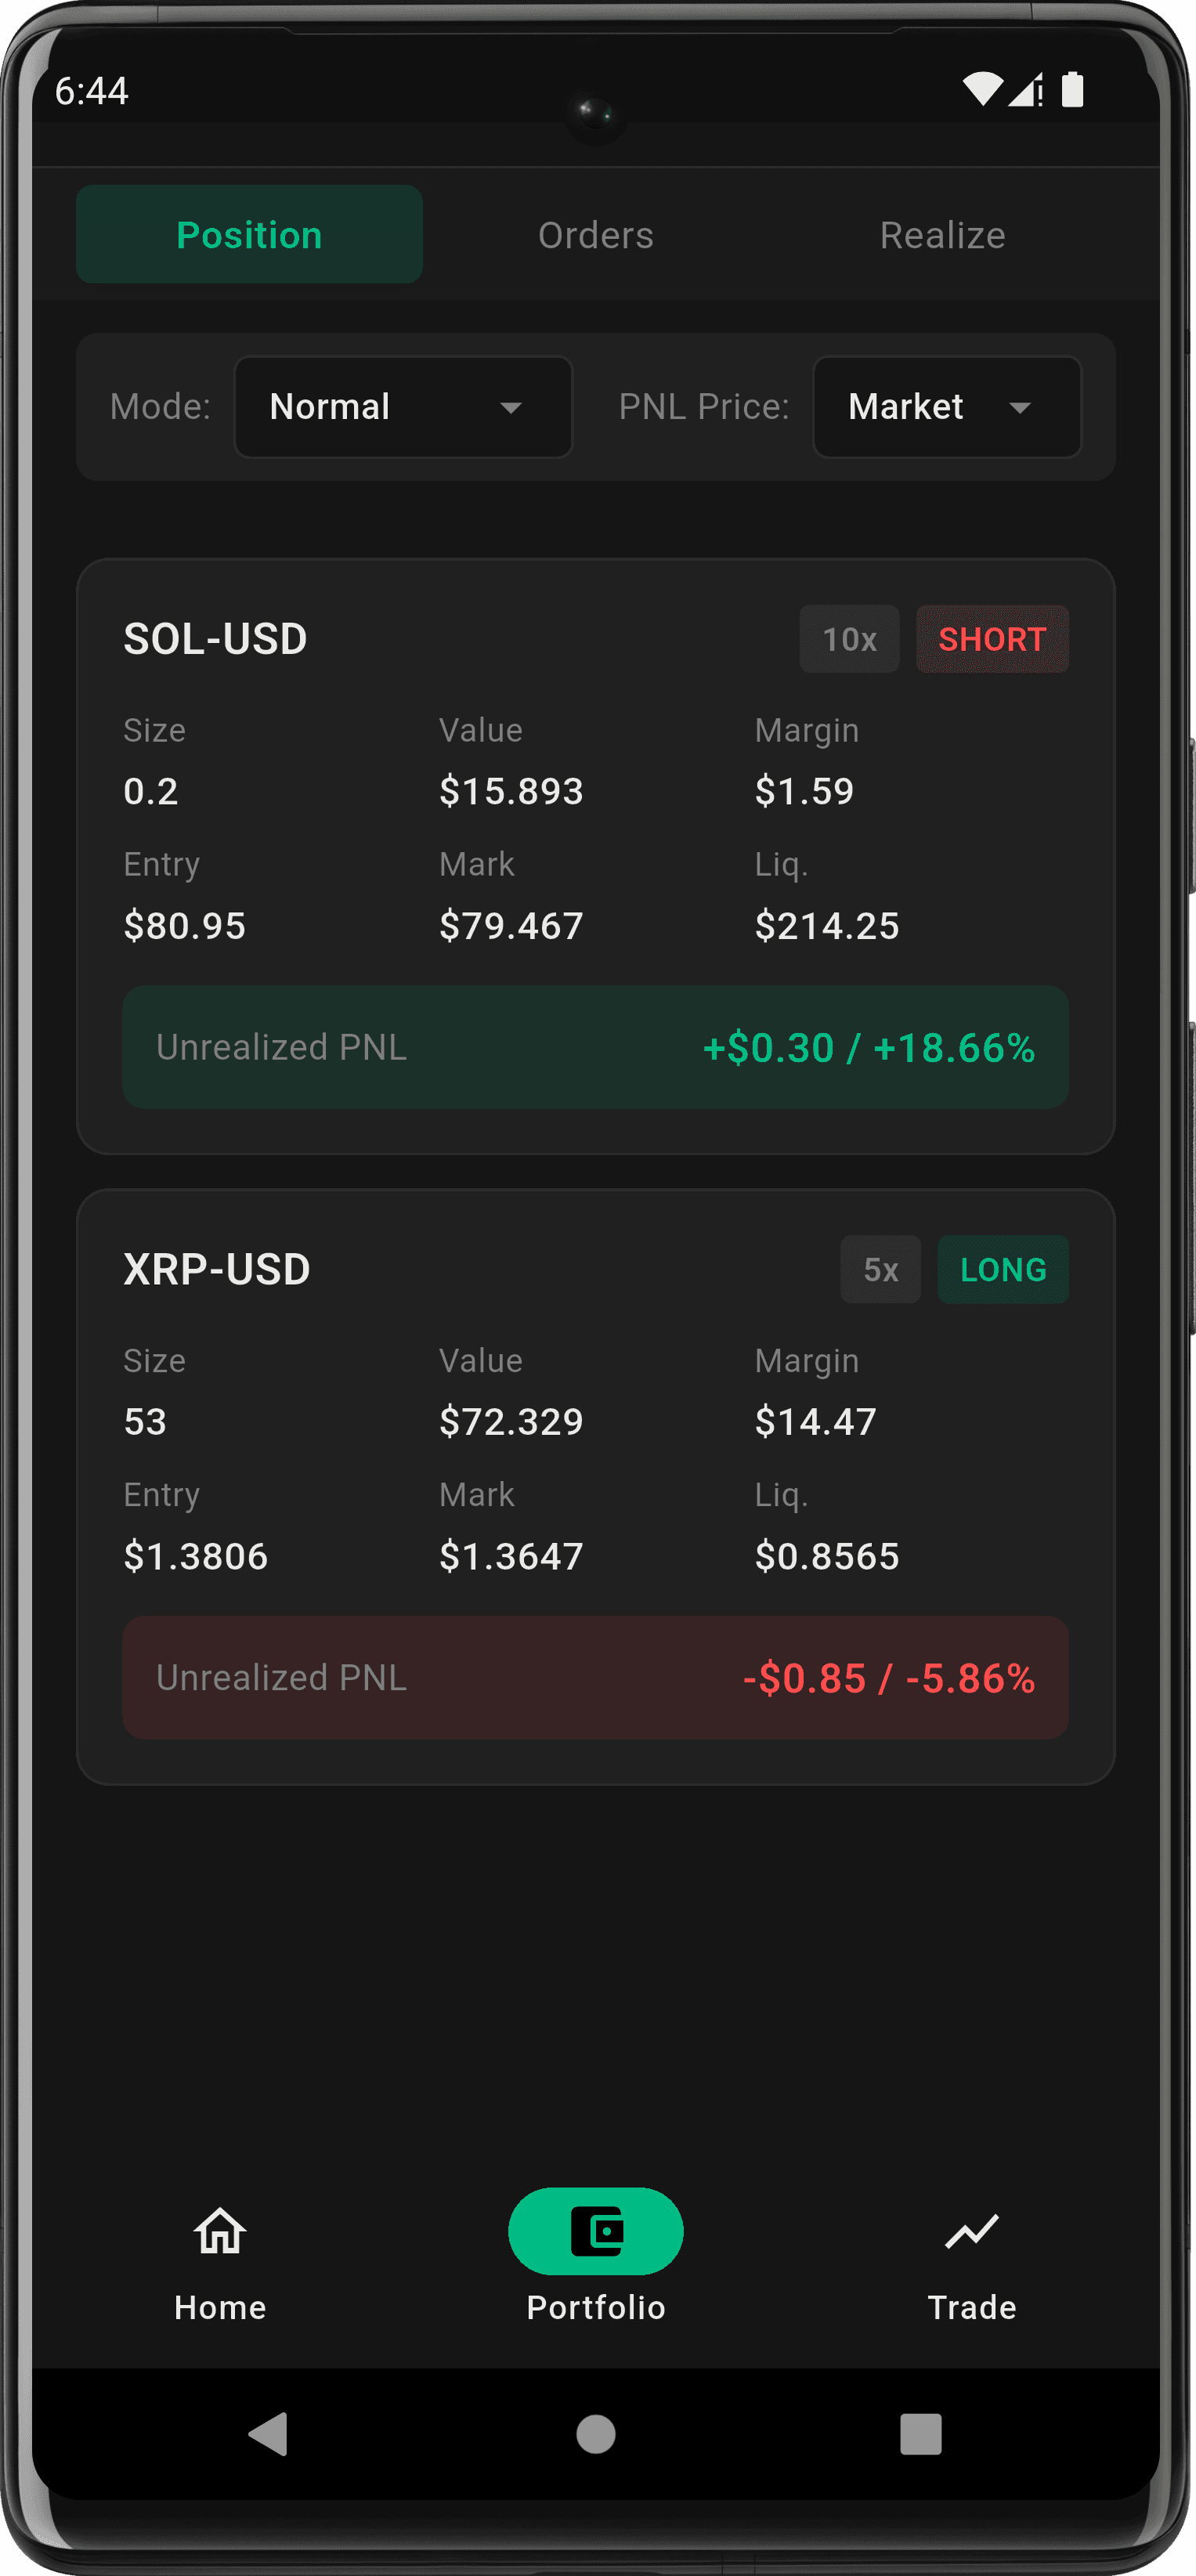Viewport: 1196px width, 2576px height.
Task: Open the XRP-USD position card title
Action: tap(217, 1270)
